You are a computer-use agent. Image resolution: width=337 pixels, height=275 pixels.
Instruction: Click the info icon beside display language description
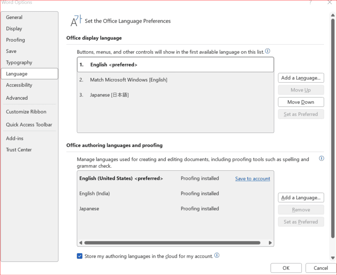pos(268,51)
